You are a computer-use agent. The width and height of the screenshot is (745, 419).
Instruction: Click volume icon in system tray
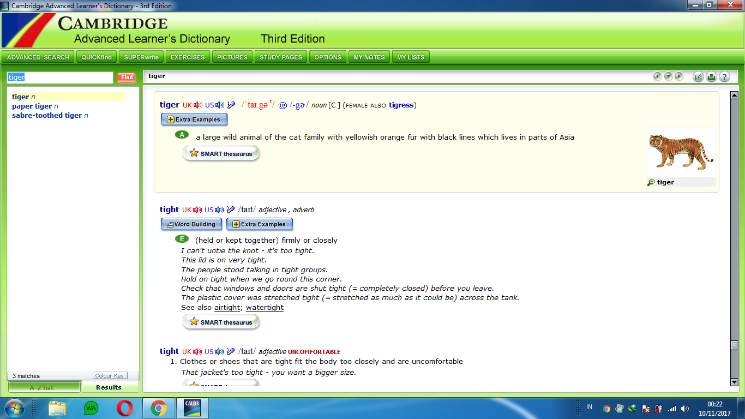pyautogui.click(x=685, y=408)
